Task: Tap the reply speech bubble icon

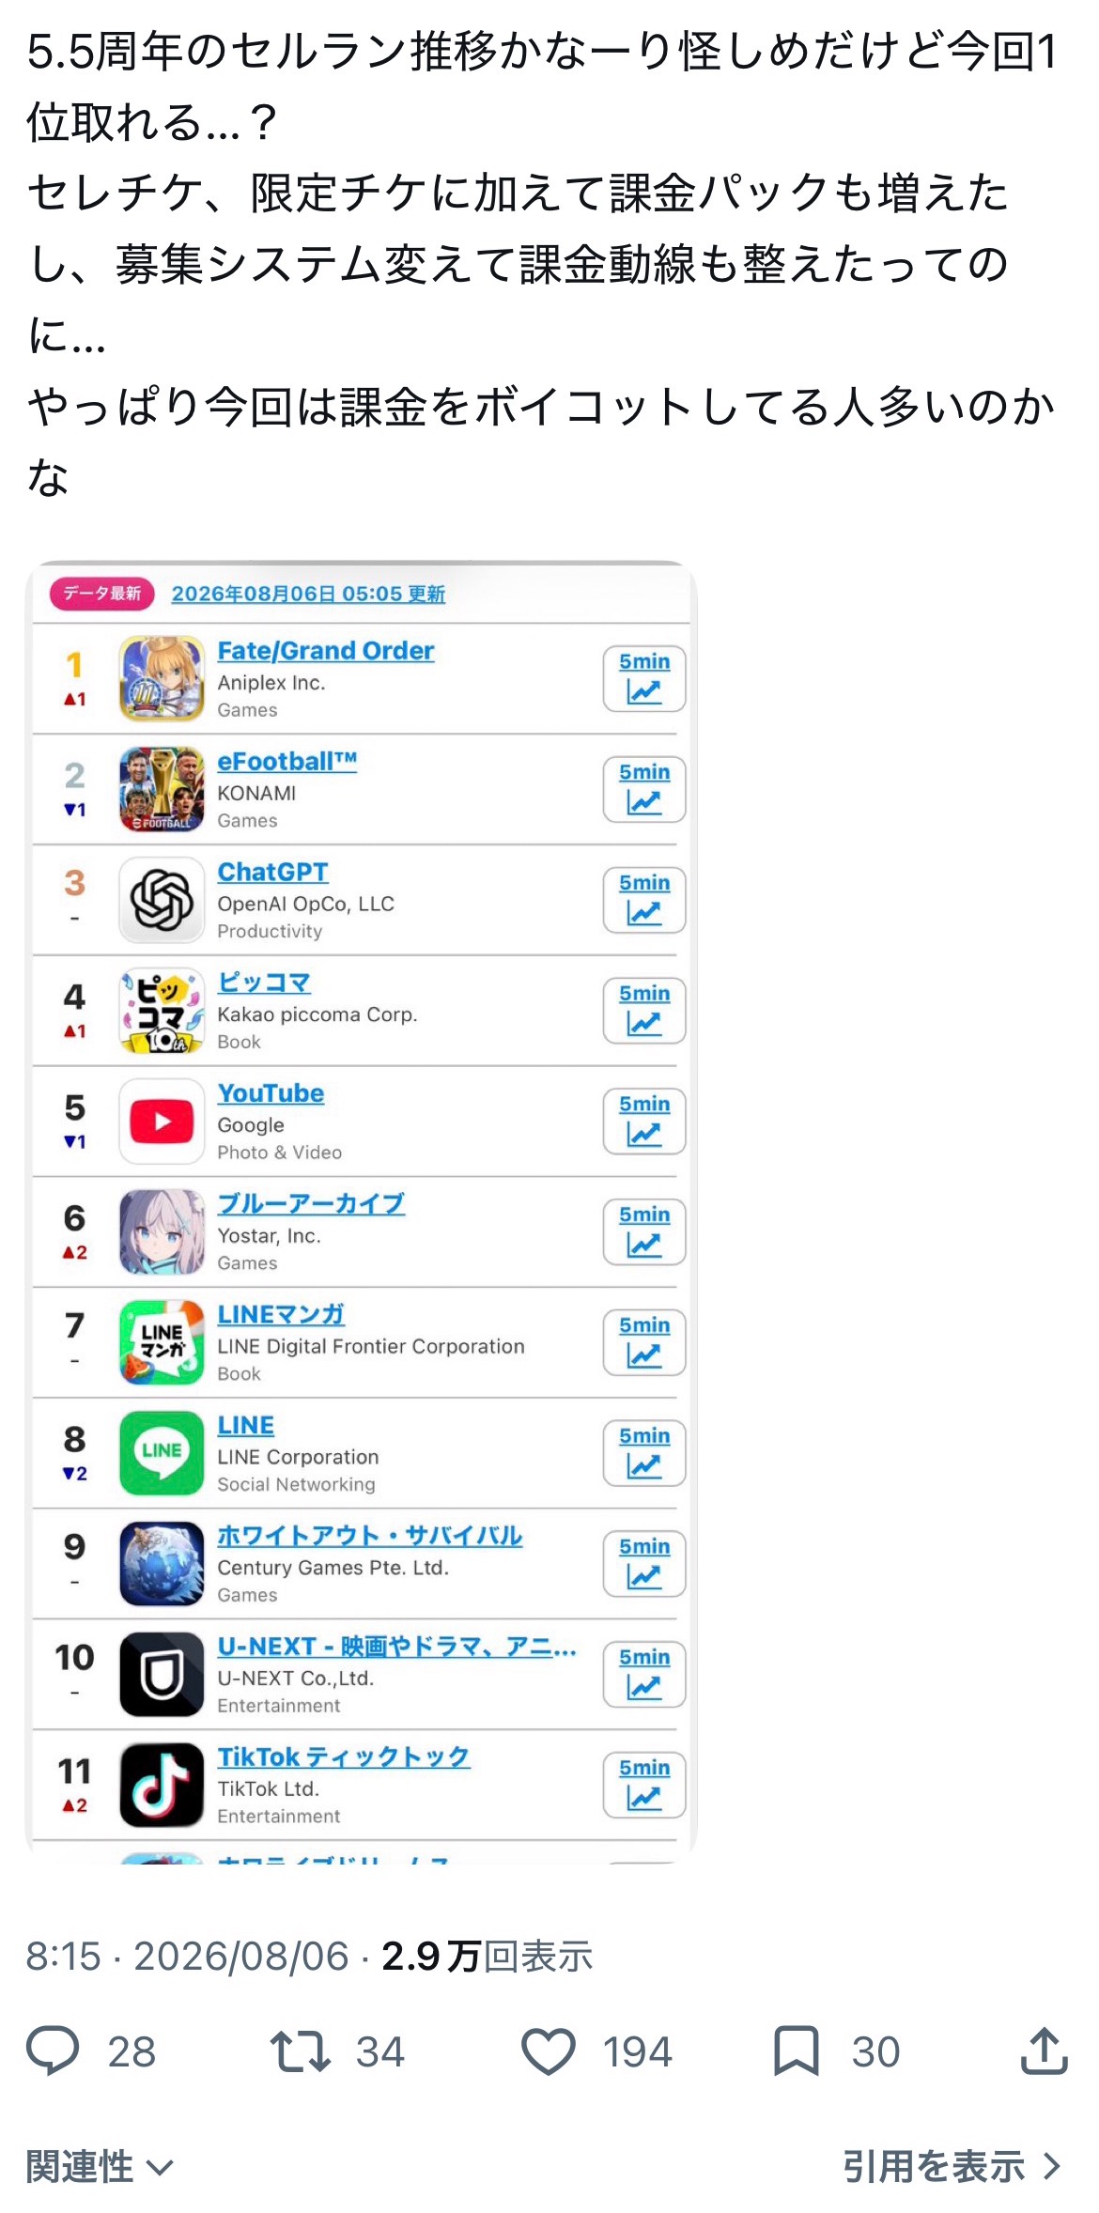Action: (x=53, y=2051)
